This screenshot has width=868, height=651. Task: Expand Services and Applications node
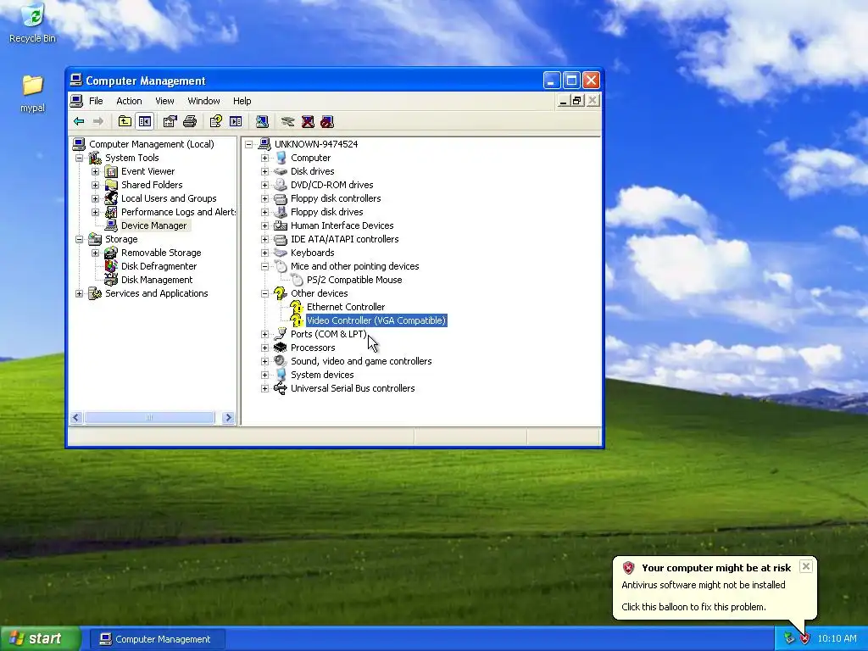[79, 293]
